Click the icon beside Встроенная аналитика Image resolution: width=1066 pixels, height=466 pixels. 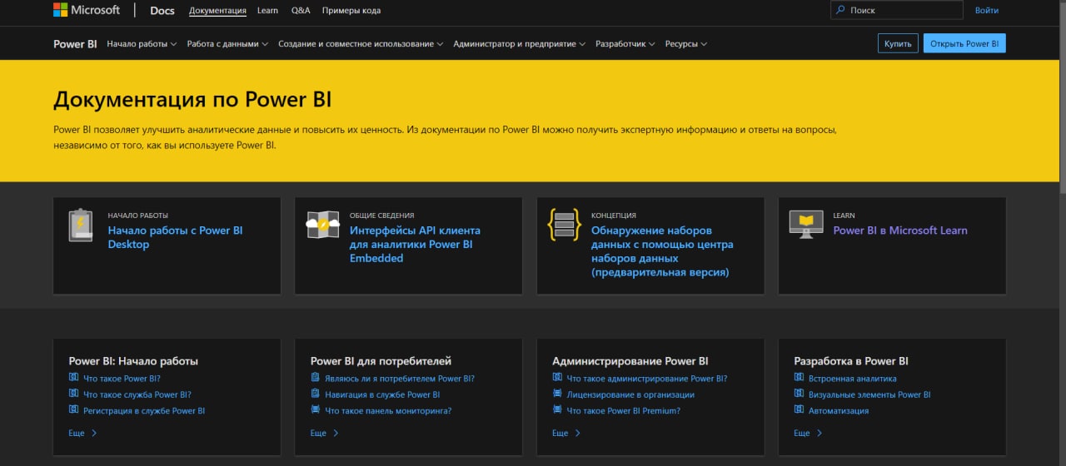(799, 378)
